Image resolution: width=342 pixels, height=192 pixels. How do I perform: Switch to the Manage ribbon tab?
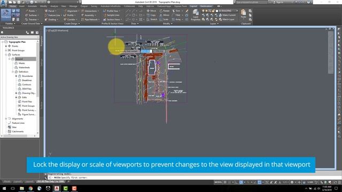(73, 6)
